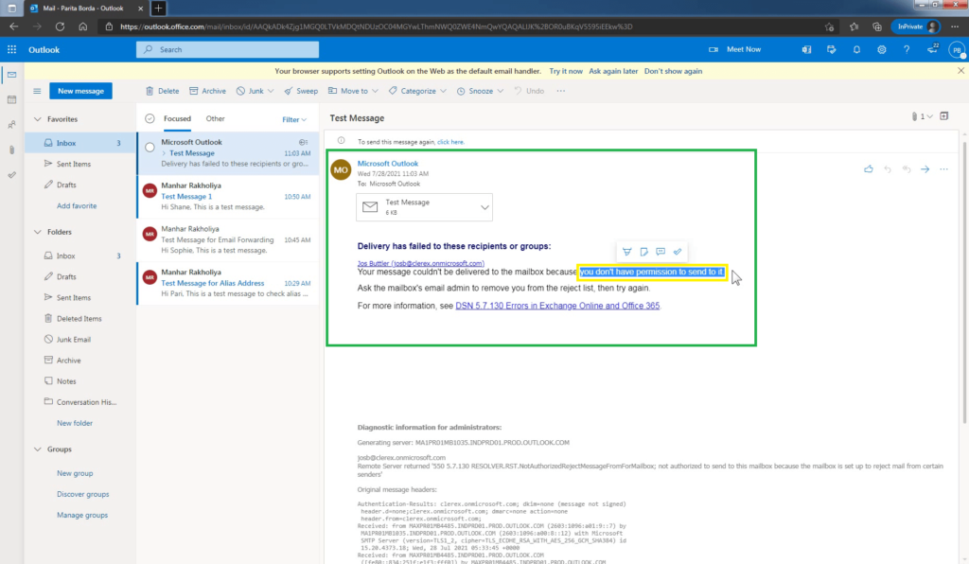Image resolution: width=969 pixels, height=564 pixels.
Task: Click the Sweep toolbar button
Action: [301, 91]
